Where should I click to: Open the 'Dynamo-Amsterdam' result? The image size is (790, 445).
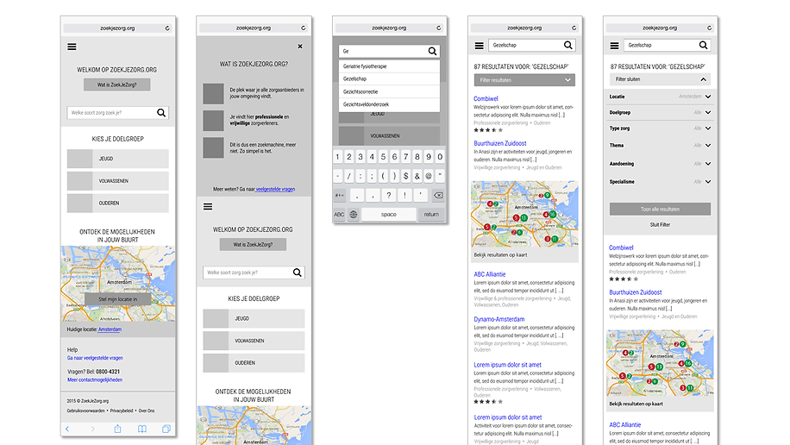[498, 319]
